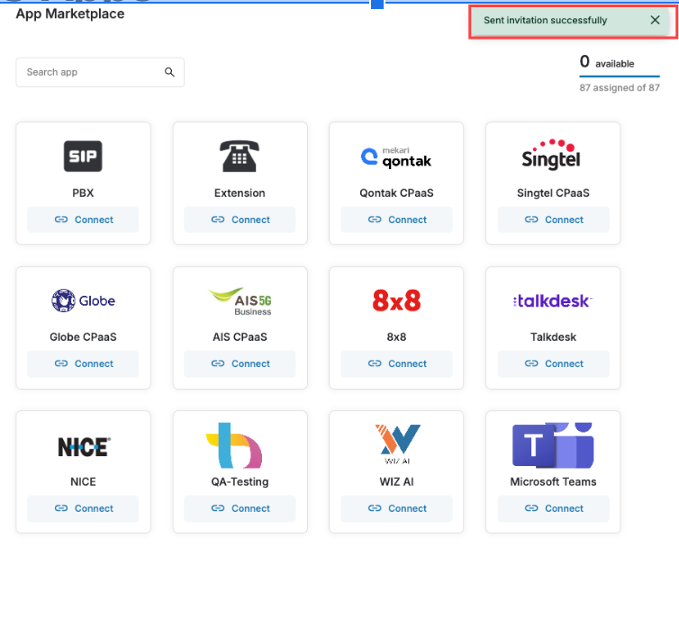Connect AIS CPaaS

(x=240, y=363)
